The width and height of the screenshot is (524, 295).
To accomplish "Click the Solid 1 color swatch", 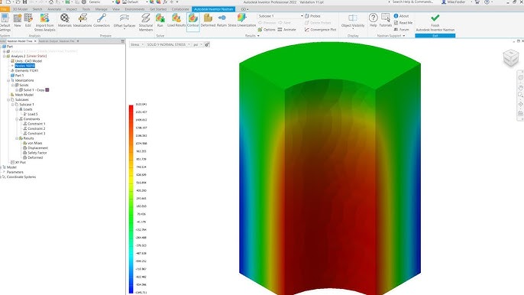I will (47, 90).
